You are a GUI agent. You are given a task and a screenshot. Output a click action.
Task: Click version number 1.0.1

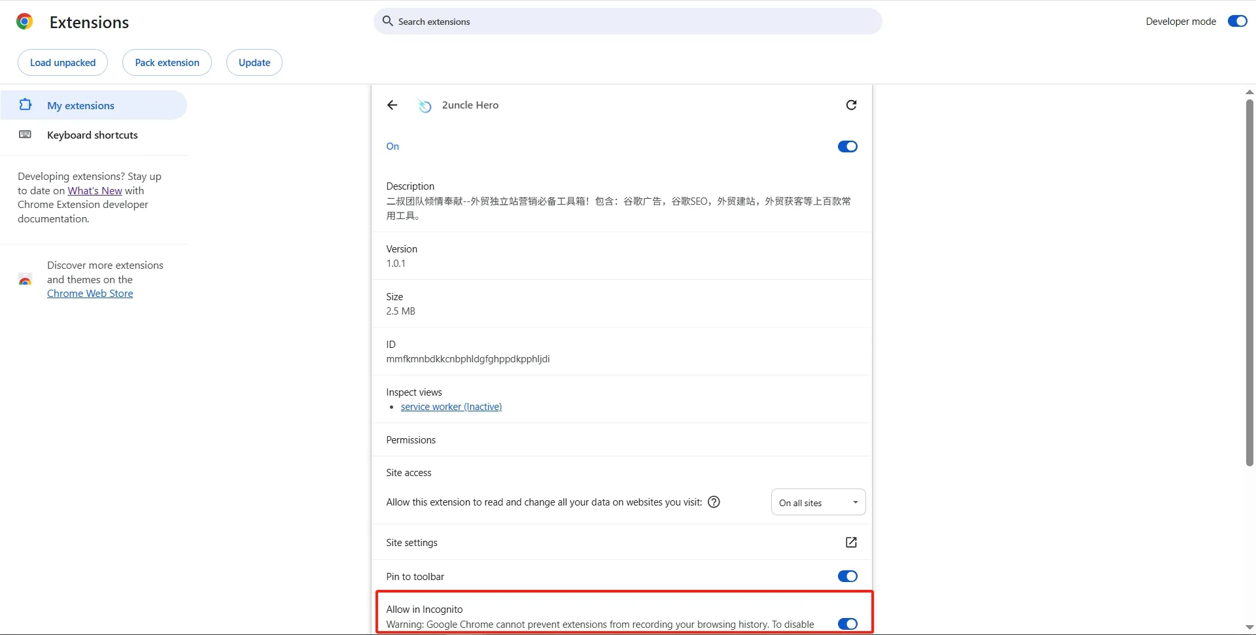(x=396, y=264)
